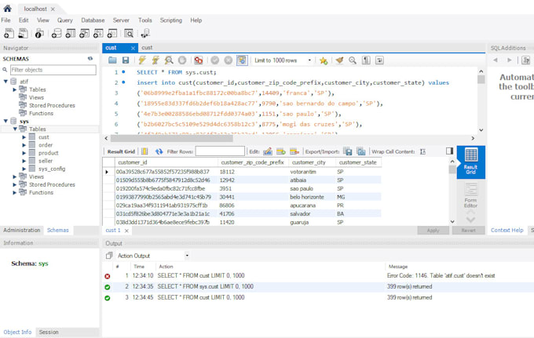This screenshot has height=338, width=534.
Task: Expand the product table
Action: pyautogui.click(x=24, y=153)
